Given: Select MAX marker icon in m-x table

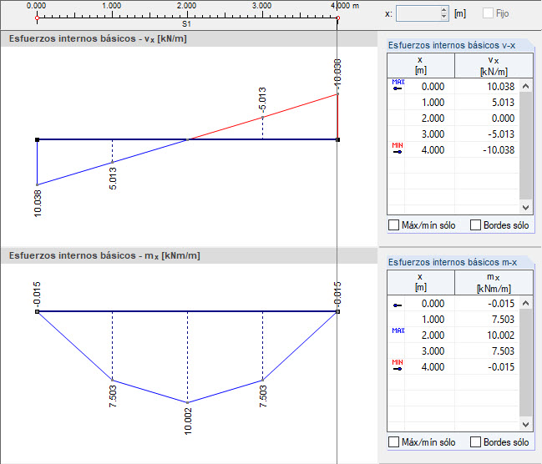Looking at the screenshot, I should point(398,330).
